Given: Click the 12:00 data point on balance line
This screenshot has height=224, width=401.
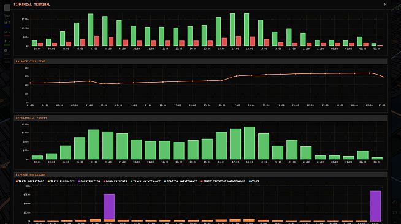Looking at the screenshot, I should [x=163, y=82].
